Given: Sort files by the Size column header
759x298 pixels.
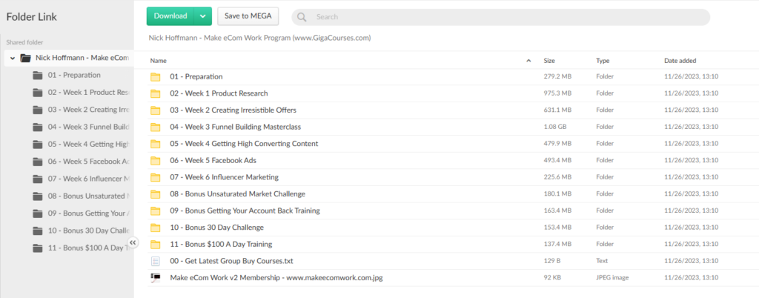Looking at the screenshot, I should pos(549,61).
